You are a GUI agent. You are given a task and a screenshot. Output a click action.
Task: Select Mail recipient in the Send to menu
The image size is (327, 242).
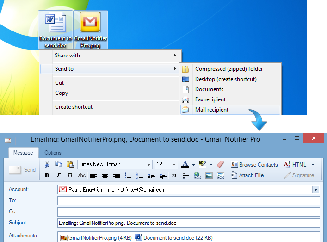[230, 110]
